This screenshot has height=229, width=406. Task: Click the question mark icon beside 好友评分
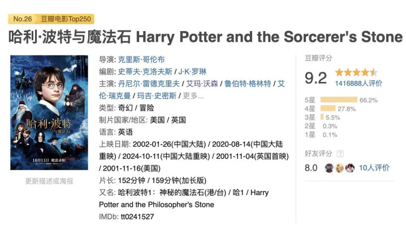pyautogui.click(x=340, y=153)
